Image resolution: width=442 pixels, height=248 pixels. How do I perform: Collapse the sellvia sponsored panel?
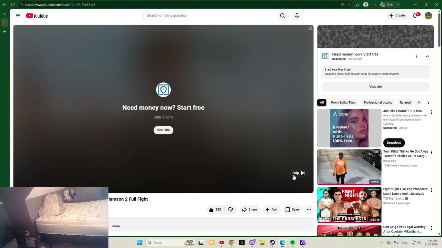427,56
